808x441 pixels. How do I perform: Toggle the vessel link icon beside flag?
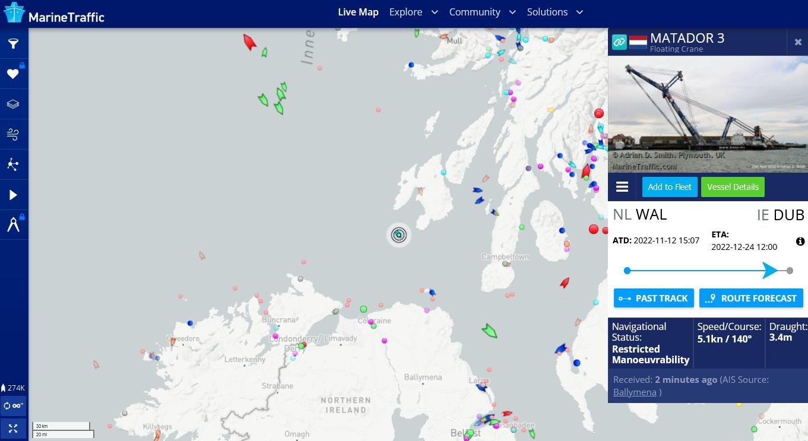[619, 42]
